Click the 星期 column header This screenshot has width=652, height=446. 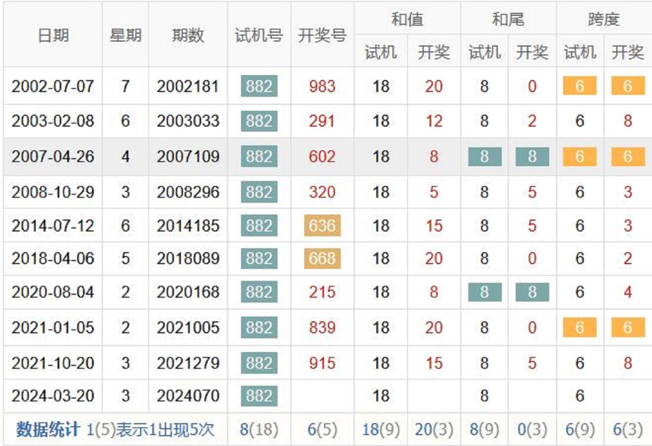click(125, 35)
